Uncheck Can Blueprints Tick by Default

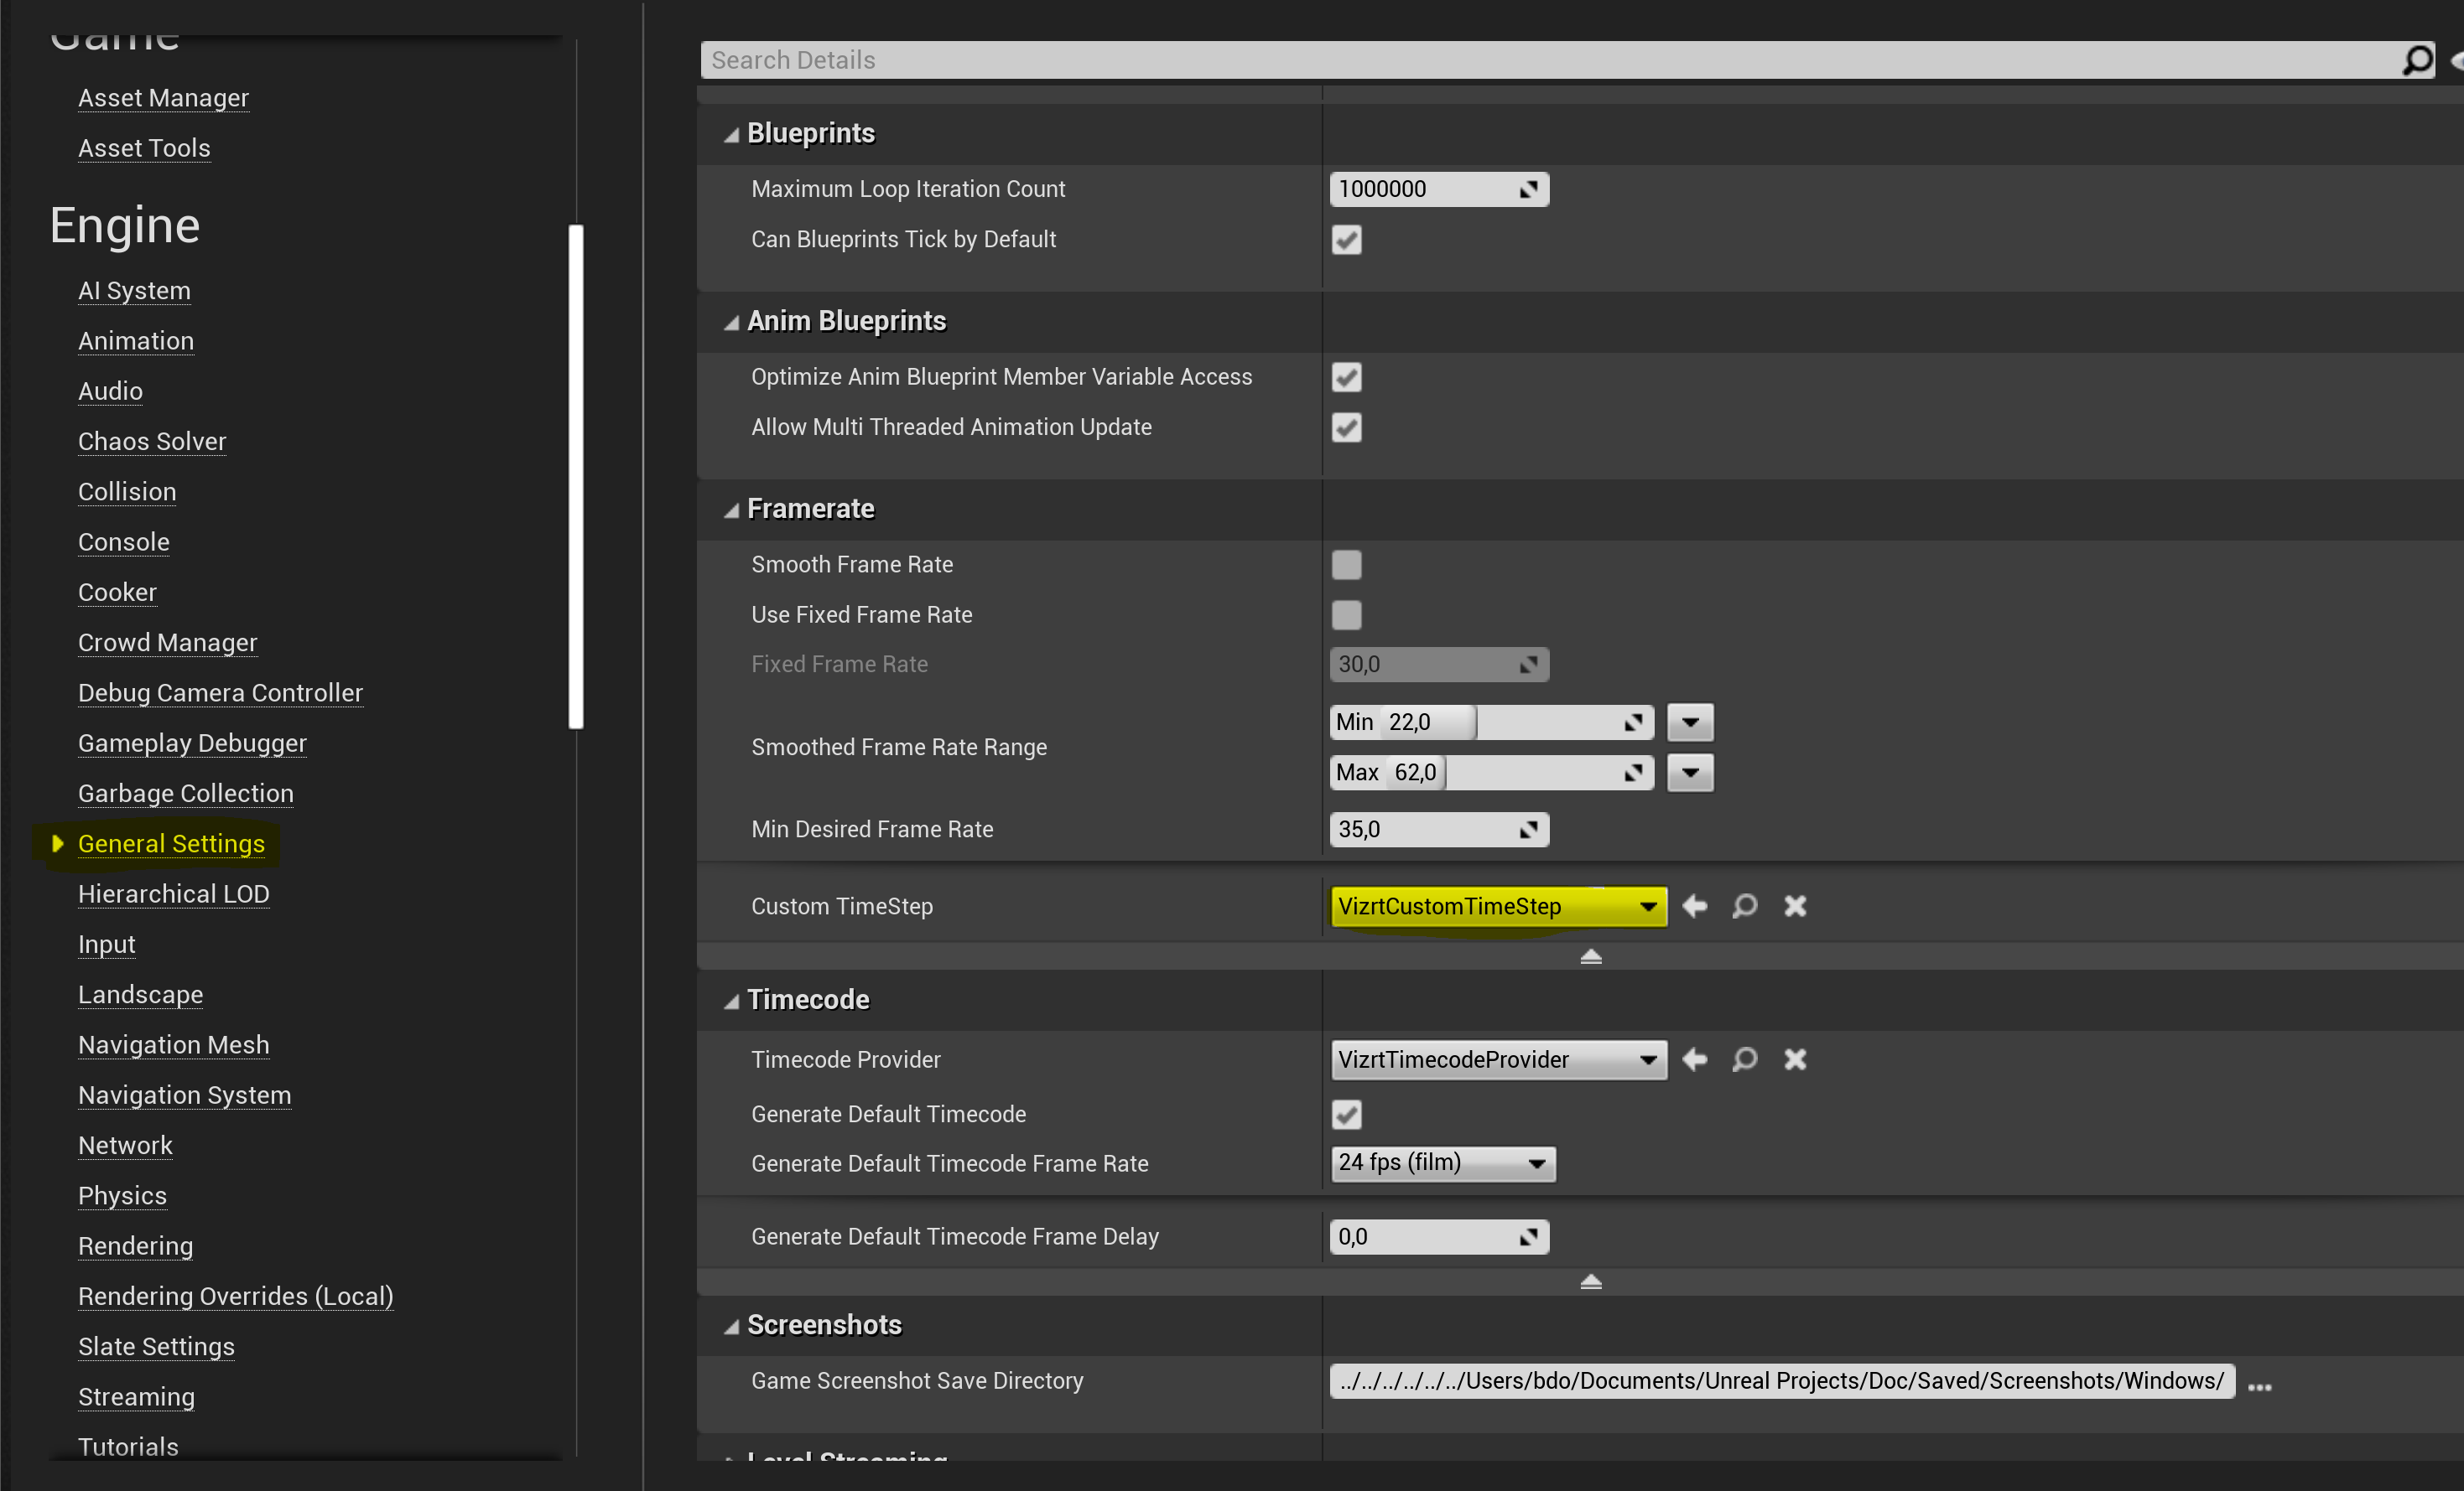coord(1346,240)
